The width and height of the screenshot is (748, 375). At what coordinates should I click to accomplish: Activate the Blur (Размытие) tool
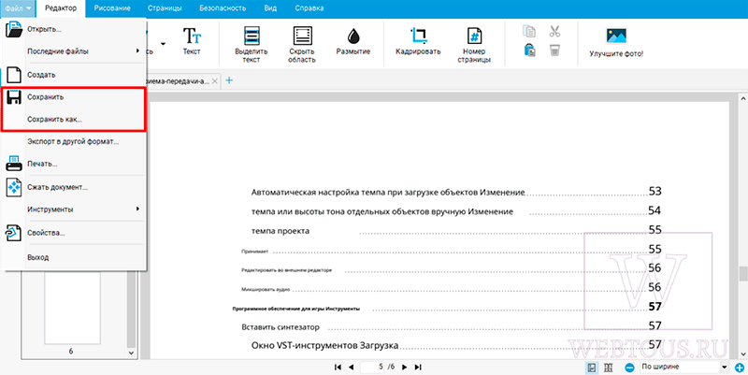coord(353,41)
